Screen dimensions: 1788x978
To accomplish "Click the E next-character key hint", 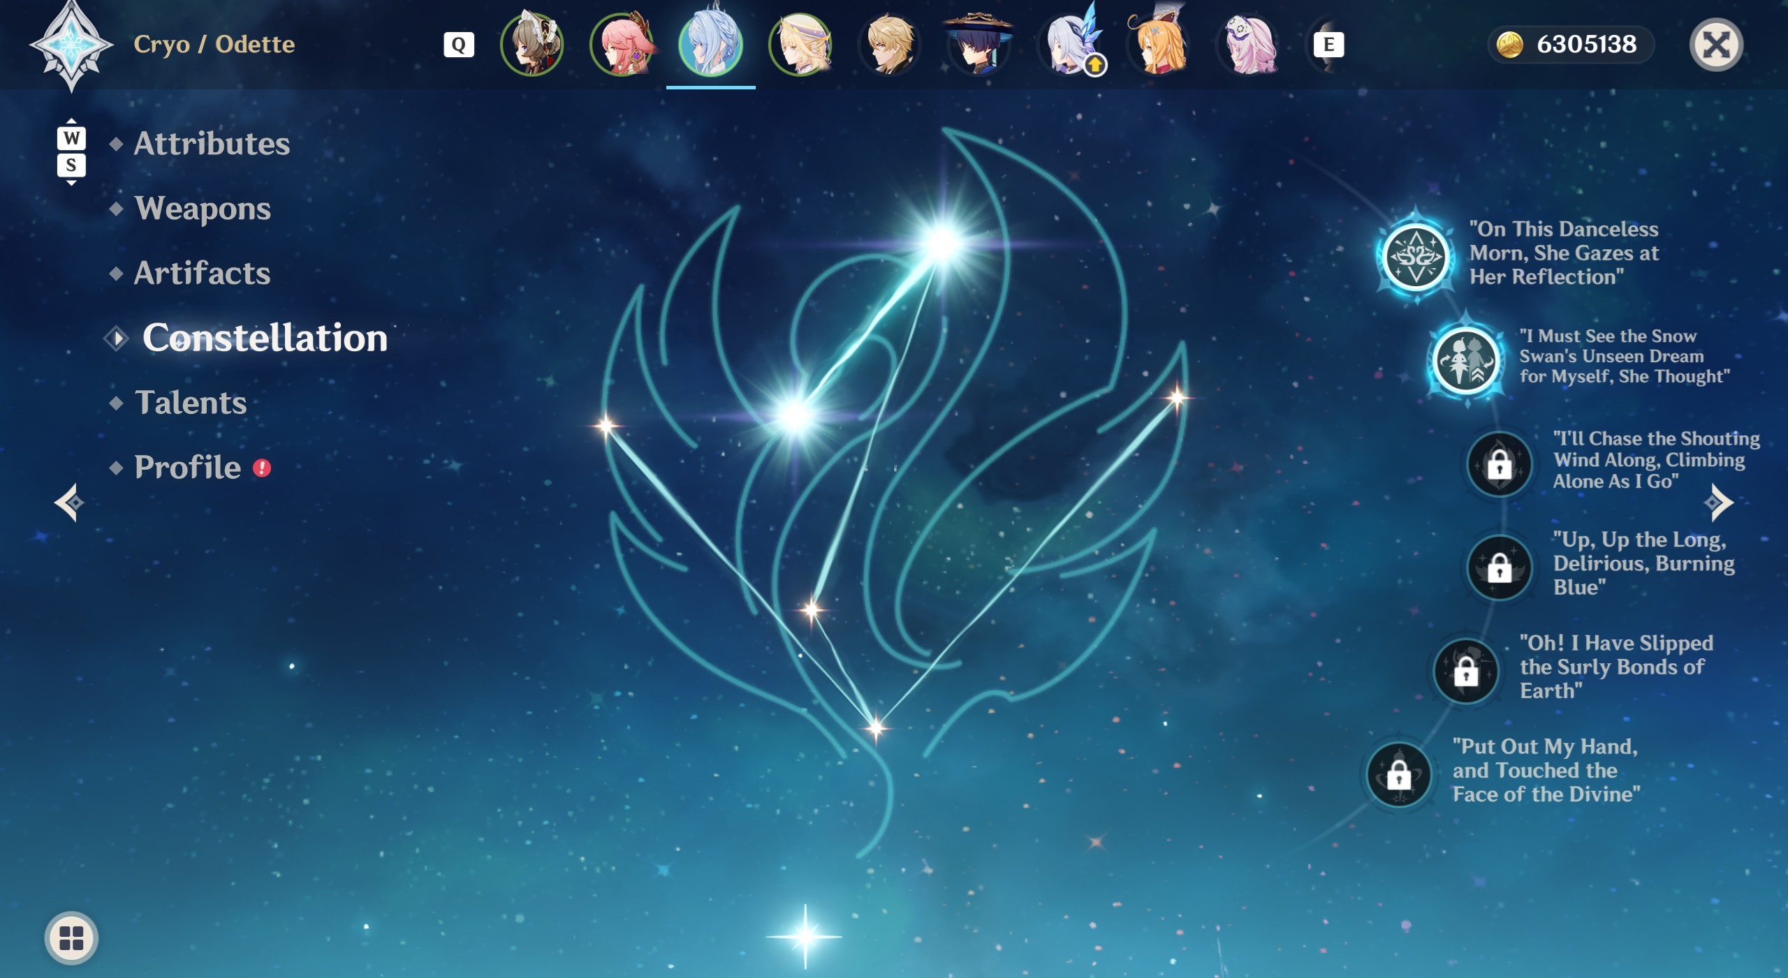I will pos(1328,45).
